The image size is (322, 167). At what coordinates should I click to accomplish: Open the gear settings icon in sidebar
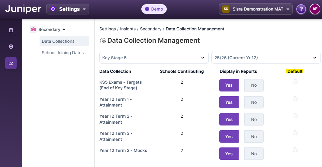[11, 47]
